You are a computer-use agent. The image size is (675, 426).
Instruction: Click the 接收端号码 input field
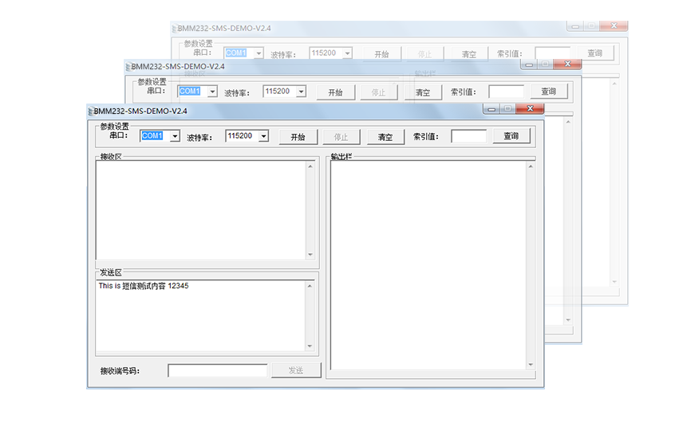coord(217,370)
